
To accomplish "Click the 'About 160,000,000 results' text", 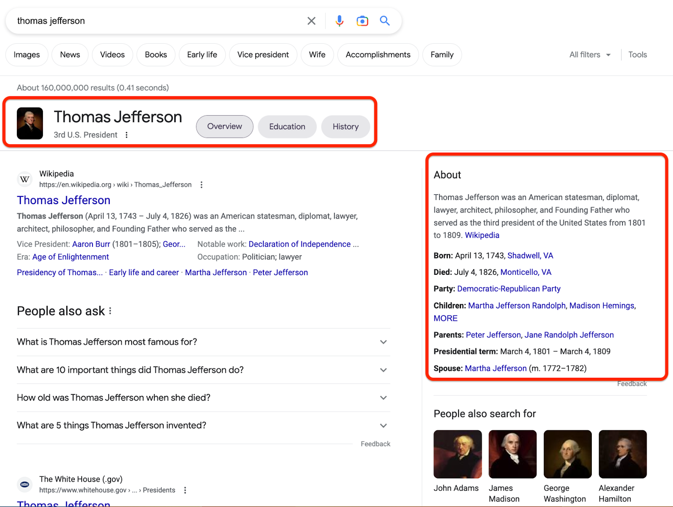I will click(93, 88).
